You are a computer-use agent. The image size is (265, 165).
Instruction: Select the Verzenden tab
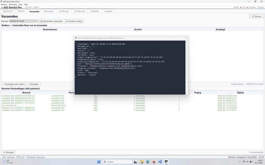point(34,12)
